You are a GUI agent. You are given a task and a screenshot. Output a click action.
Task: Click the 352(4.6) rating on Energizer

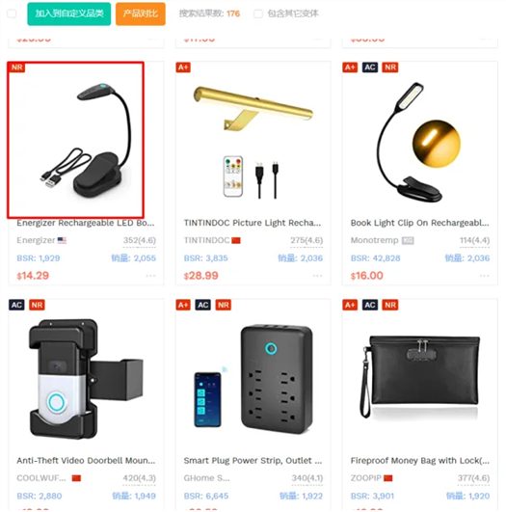click(x=140, y=240)
